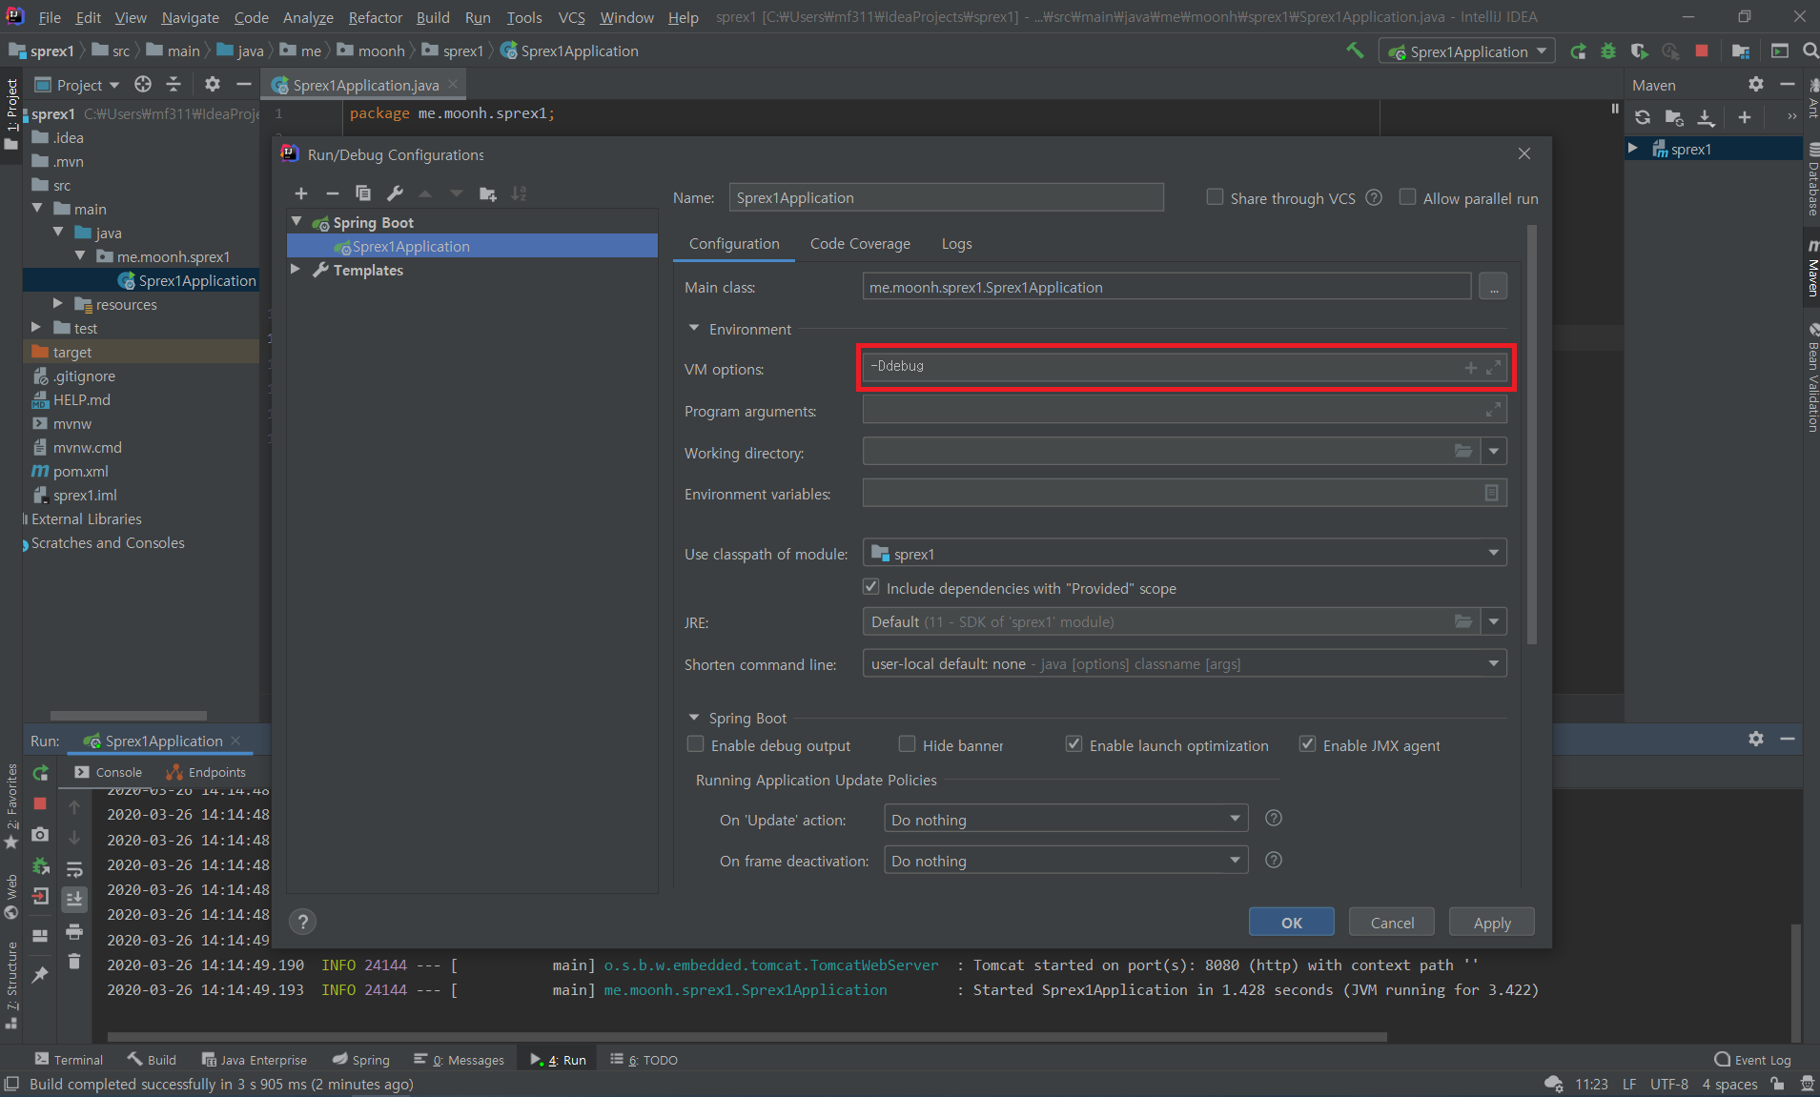
Task: Add new configuration with plus icon
Action: tap(301, 193)
